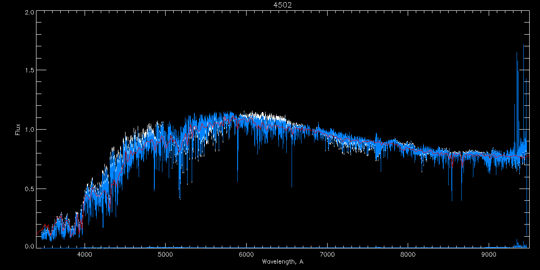Click the 1.5 flux tick label
540x270 pixels.
(x=29, y=70)
